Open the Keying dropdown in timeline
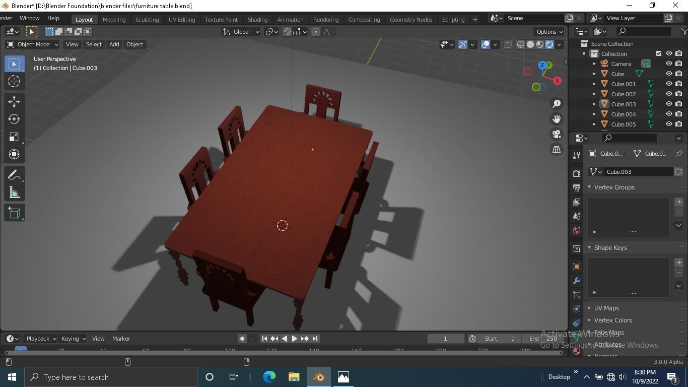 pos(74,339)
